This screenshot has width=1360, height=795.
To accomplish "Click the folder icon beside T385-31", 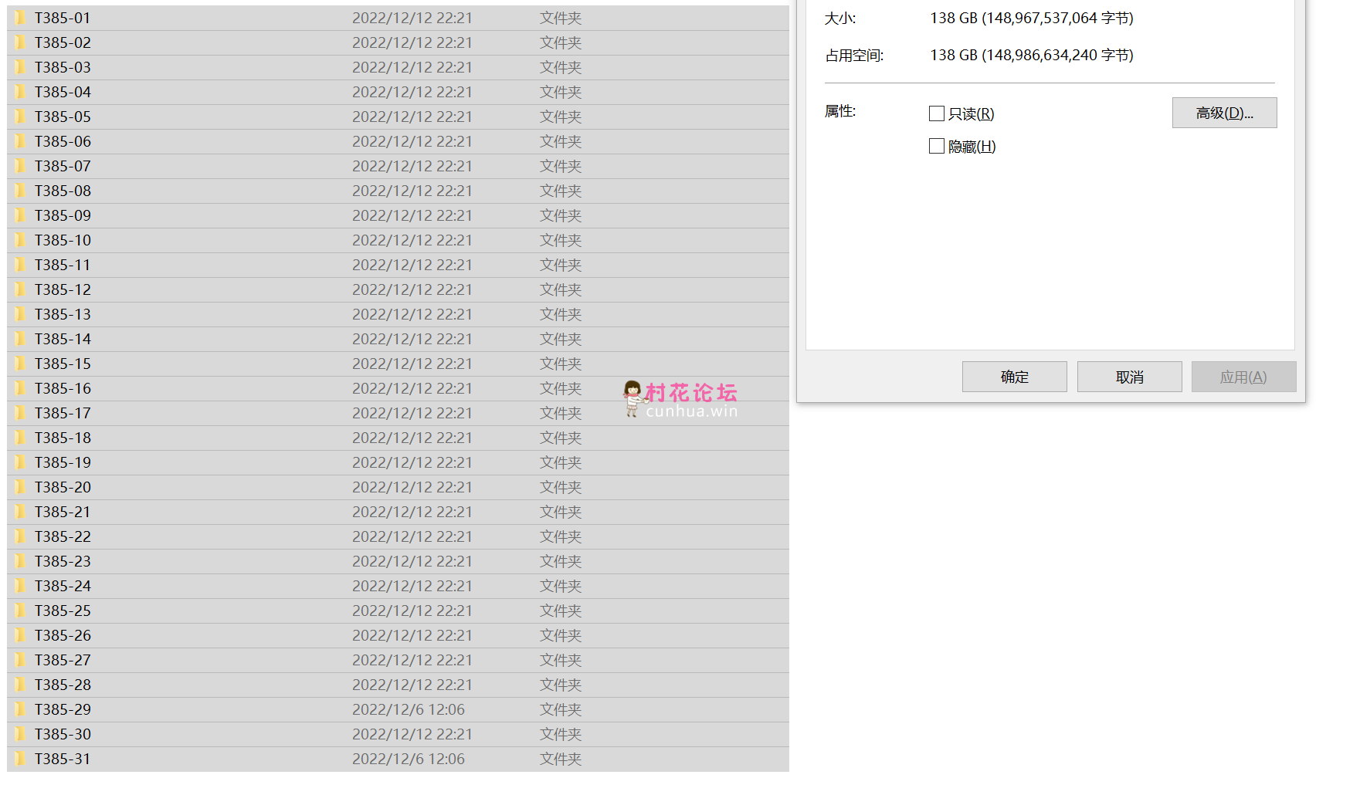I will coord(21,759).
